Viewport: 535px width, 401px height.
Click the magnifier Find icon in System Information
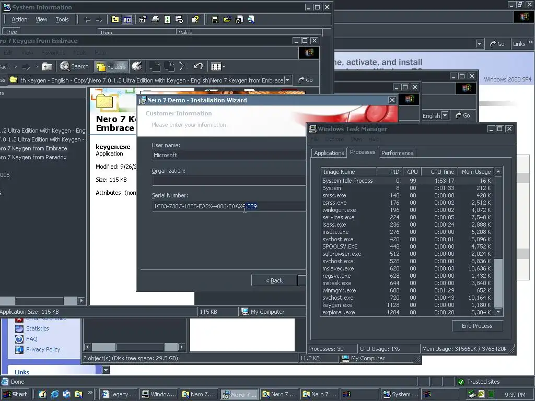tap(251, 19)
